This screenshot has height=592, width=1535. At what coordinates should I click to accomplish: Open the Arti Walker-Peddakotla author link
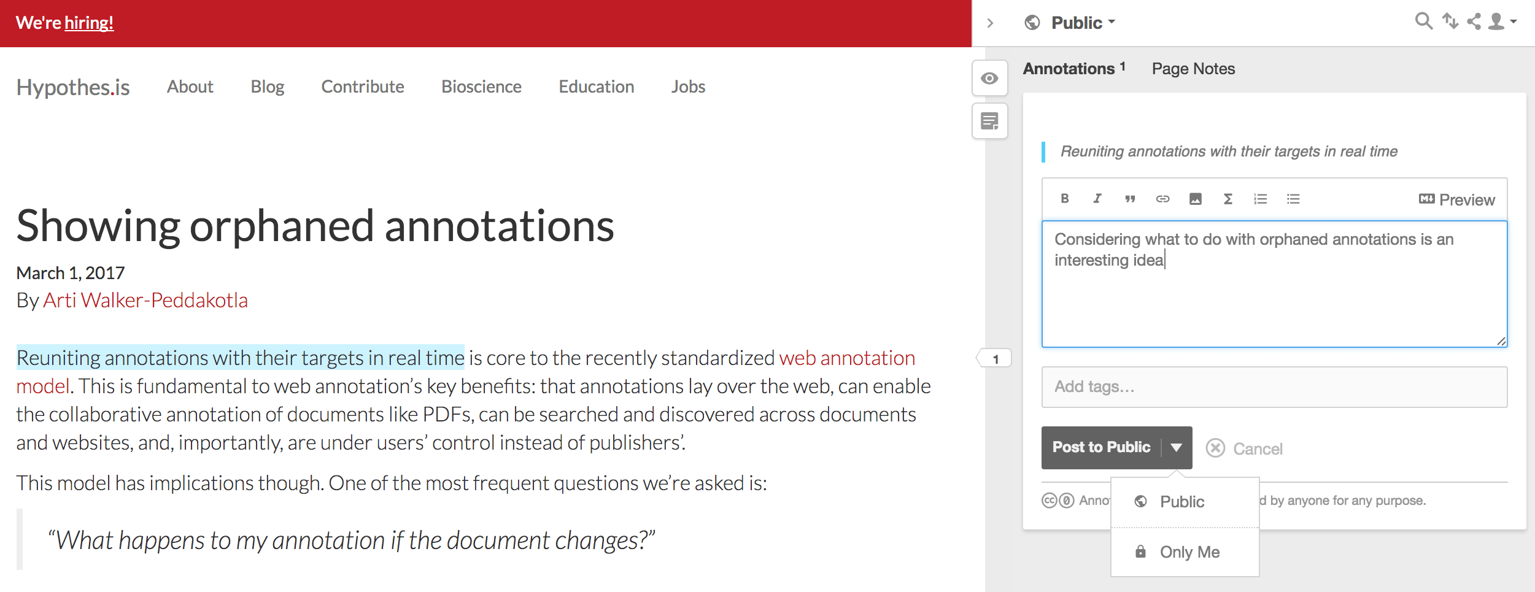(x=145, y=301)
